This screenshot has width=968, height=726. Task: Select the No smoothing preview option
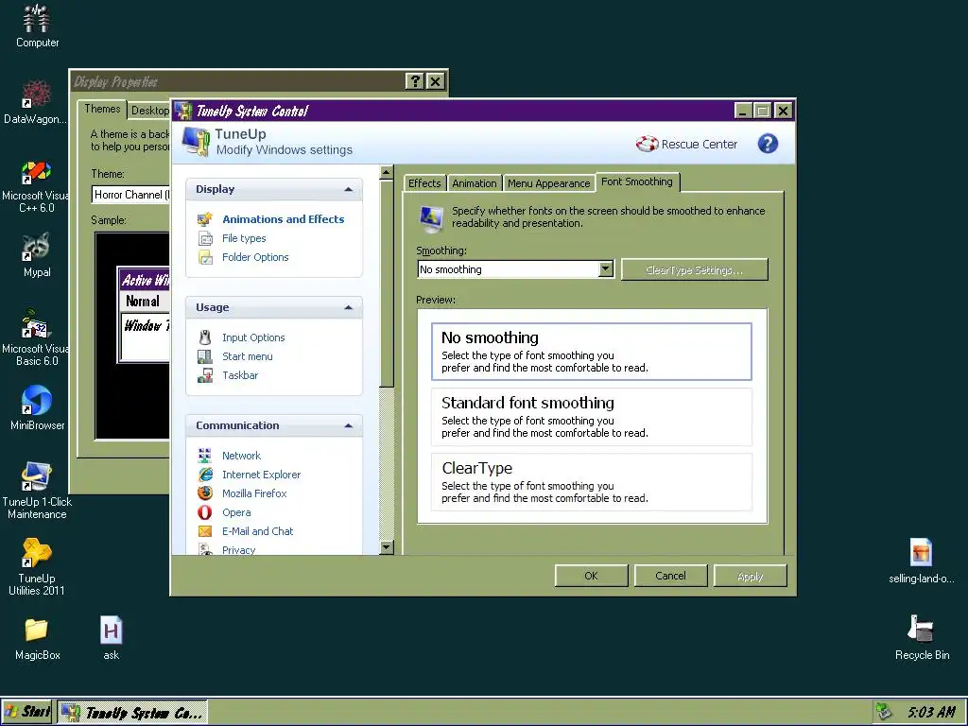[x=592, y=352]
